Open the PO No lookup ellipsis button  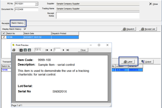[x=36, y=4]
